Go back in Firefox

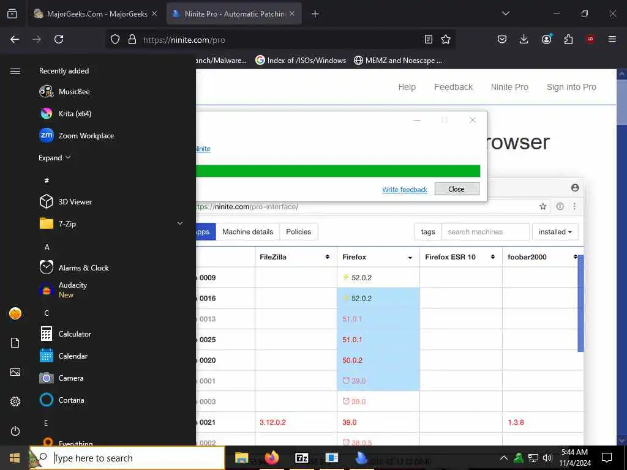[x=15, y=39]
